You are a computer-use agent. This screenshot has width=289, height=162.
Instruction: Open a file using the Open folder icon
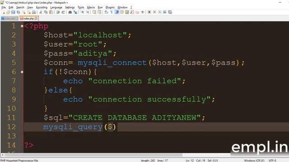tap(8, 12)
